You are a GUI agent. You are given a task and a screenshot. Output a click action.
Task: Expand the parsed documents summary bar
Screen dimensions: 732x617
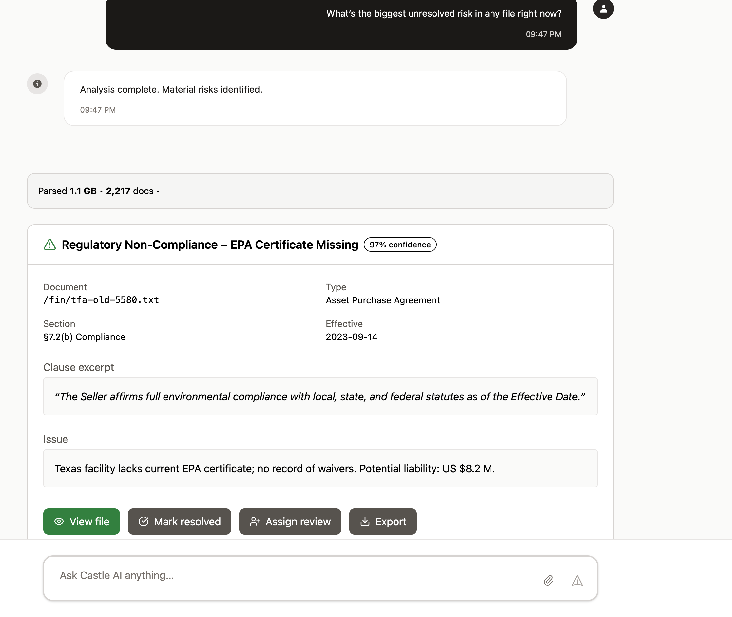point(320,191)
